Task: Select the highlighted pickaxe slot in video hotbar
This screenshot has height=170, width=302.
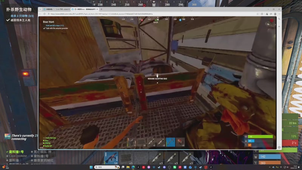Action: [x=171, y=142]
